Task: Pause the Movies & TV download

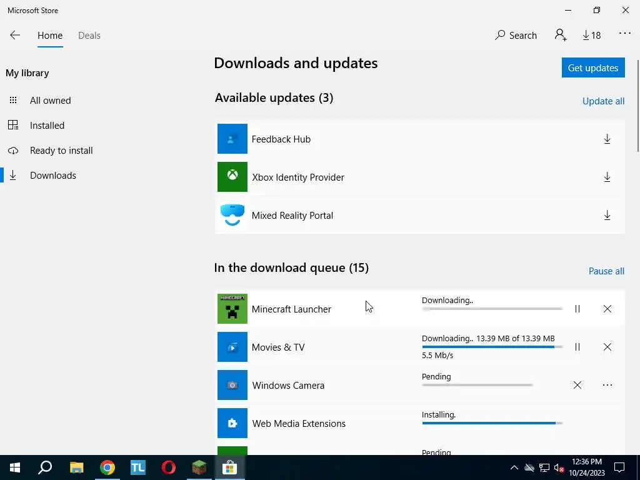Action: [x=577, y=347]
